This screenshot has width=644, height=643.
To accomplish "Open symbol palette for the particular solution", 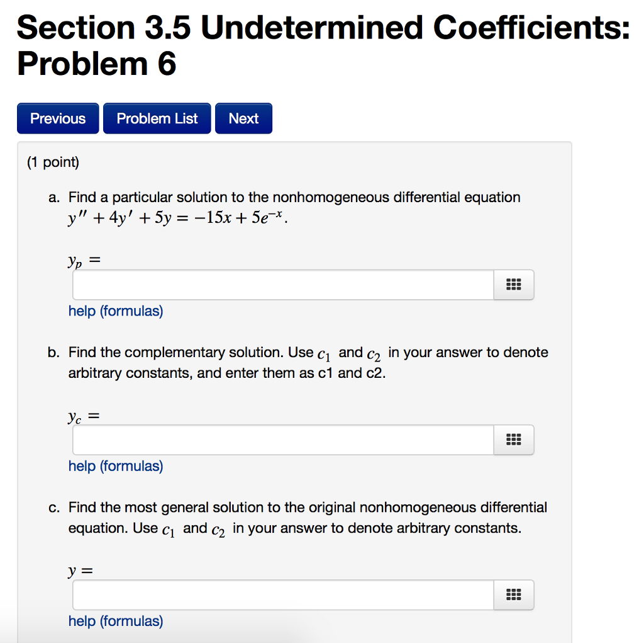I will (514, 284).
